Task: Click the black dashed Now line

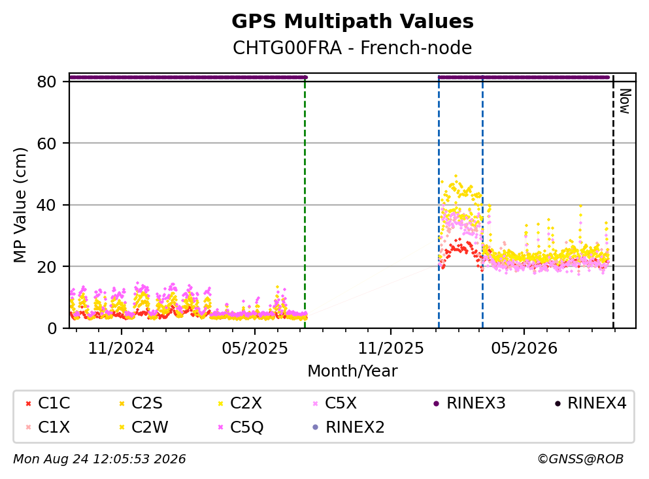Action: [614, 202]
